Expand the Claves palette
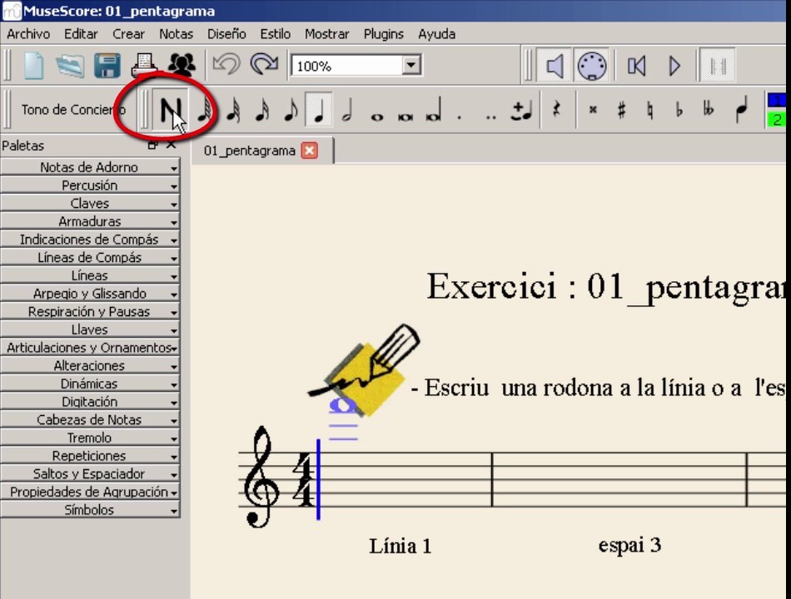The height and width of the screenshot is (599, 791). tap(90, 203)
